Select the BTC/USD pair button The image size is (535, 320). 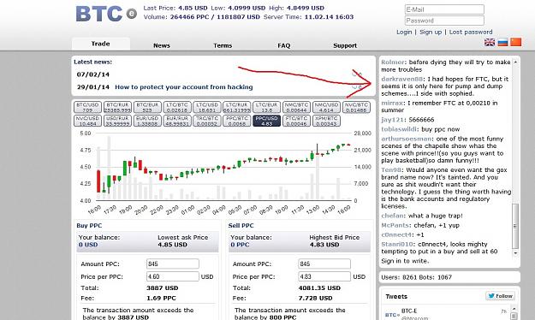(87, 107)
